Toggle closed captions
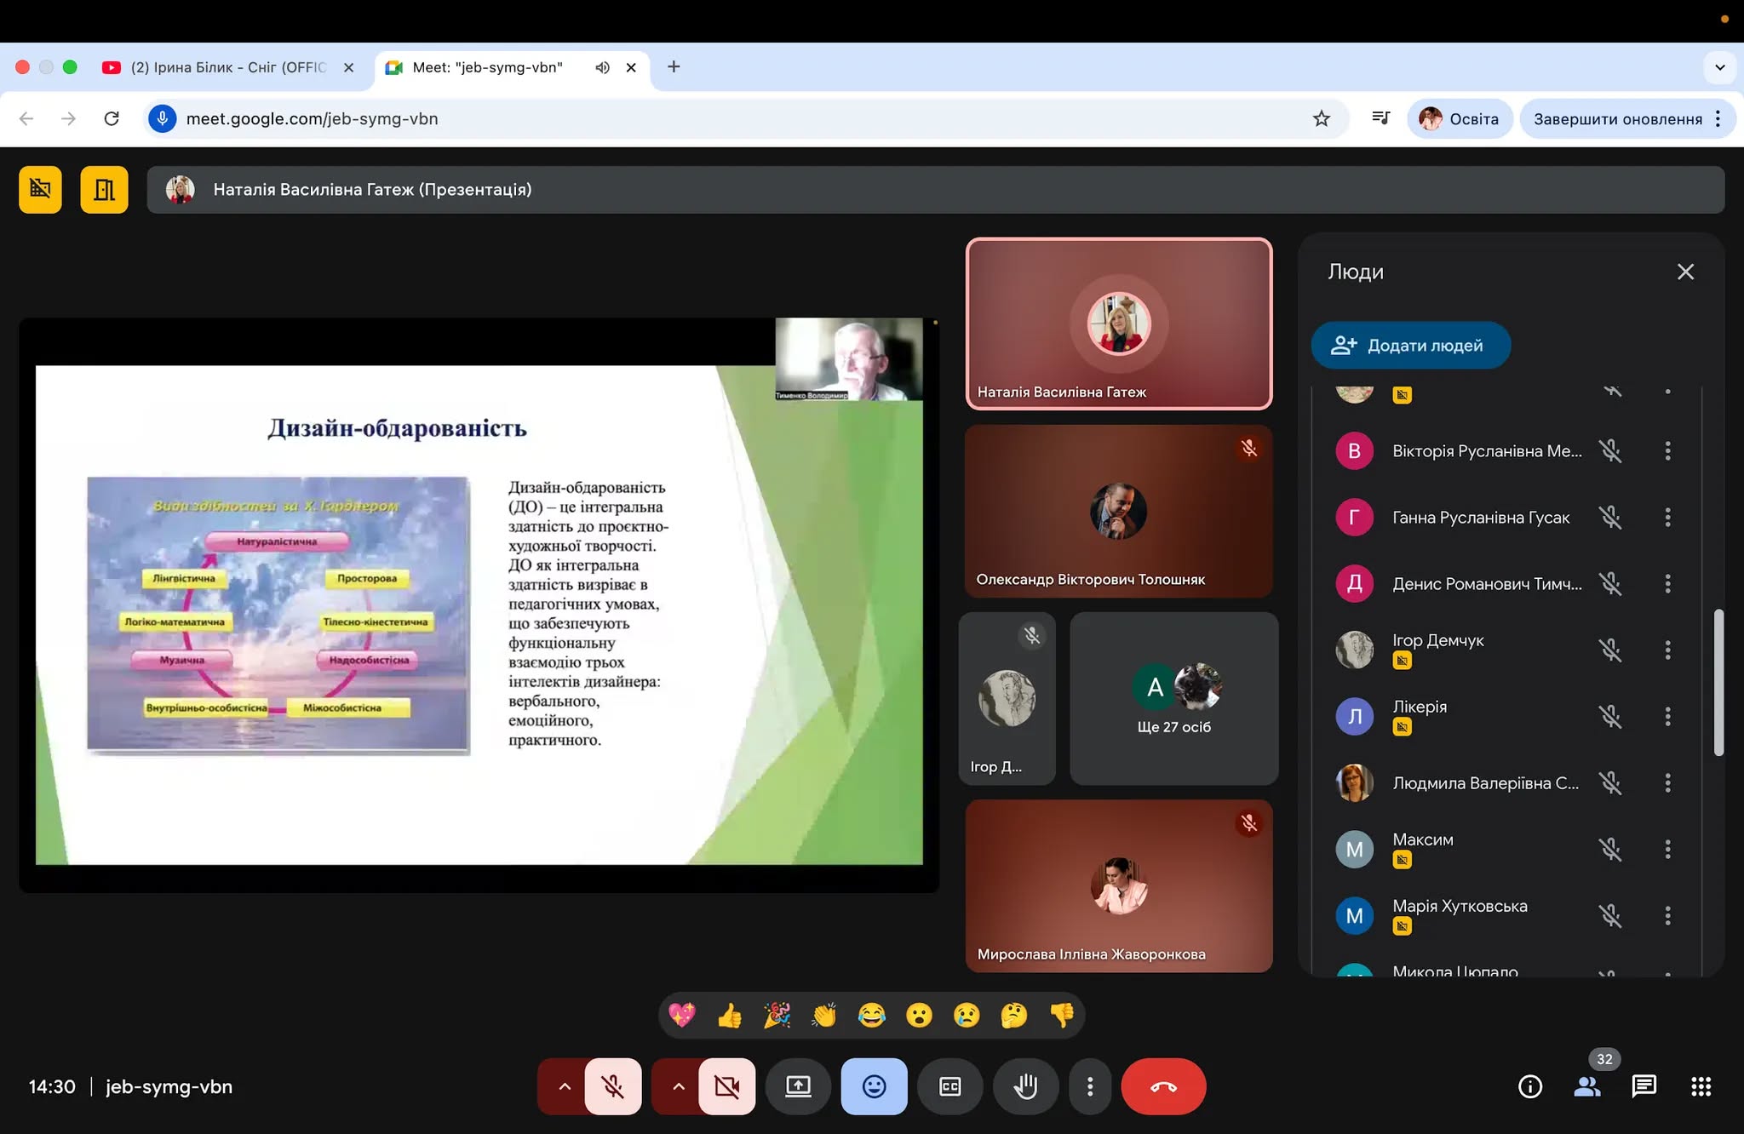The height and width of the screenshot is (1134, 1744). tap(949, 1086)
